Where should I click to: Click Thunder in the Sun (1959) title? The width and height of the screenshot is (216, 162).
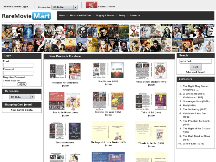pos(151,143)
